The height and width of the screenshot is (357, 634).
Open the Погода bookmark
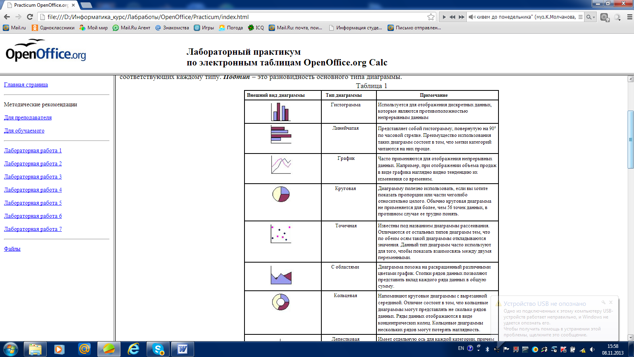click(231, 28)
